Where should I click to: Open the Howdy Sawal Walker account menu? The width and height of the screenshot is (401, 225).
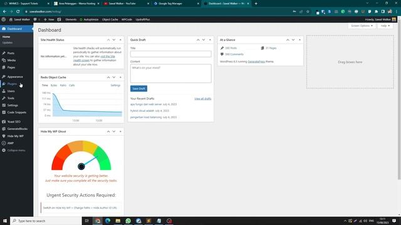(380, 19)
